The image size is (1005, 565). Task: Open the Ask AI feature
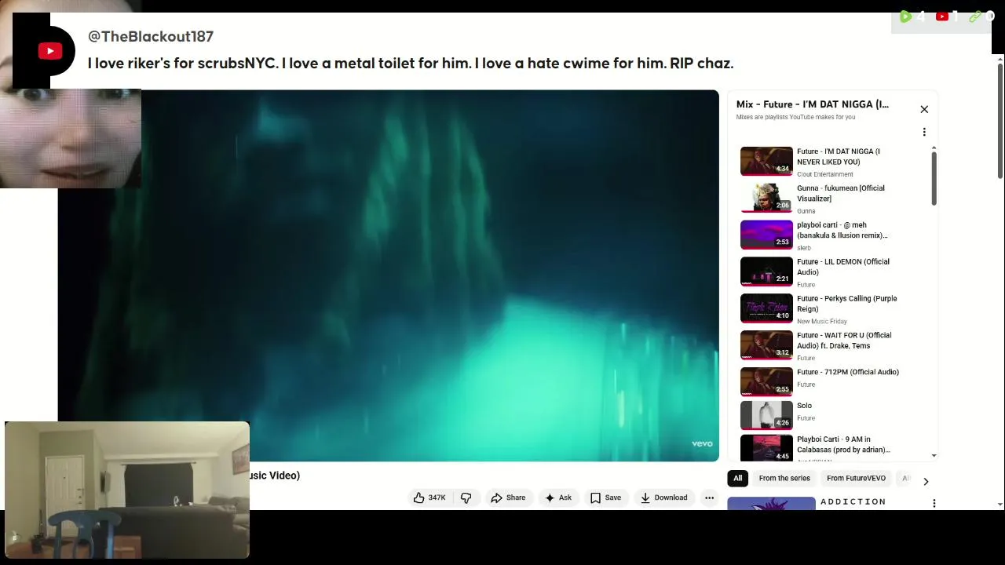point(558,498)
